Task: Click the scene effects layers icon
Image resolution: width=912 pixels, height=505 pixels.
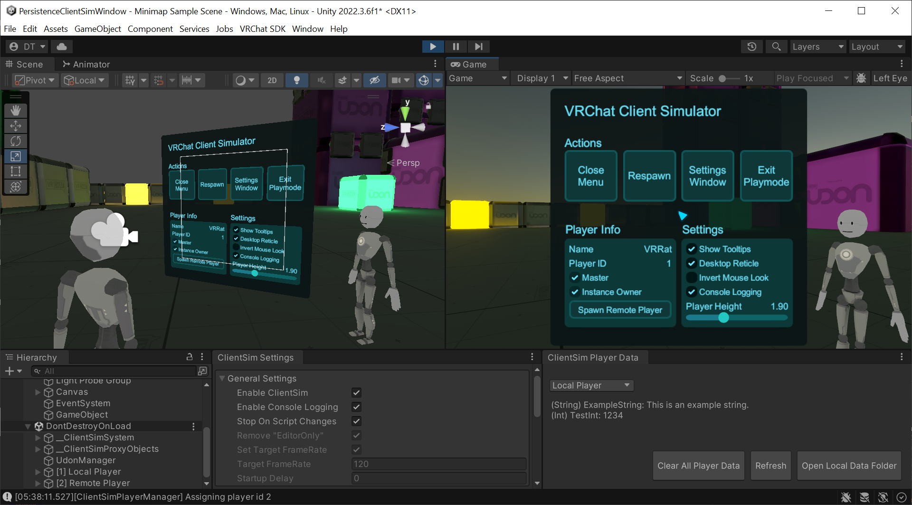Action: (342, 80)
